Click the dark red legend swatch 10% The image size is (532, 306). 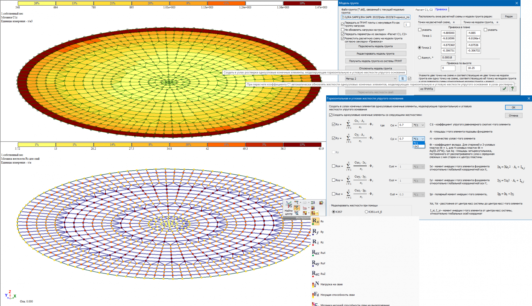302,3
